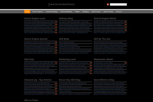This screenshot has width=153, height=102.
Task: Open the SEO Book heading
Action: pos(64,39)
